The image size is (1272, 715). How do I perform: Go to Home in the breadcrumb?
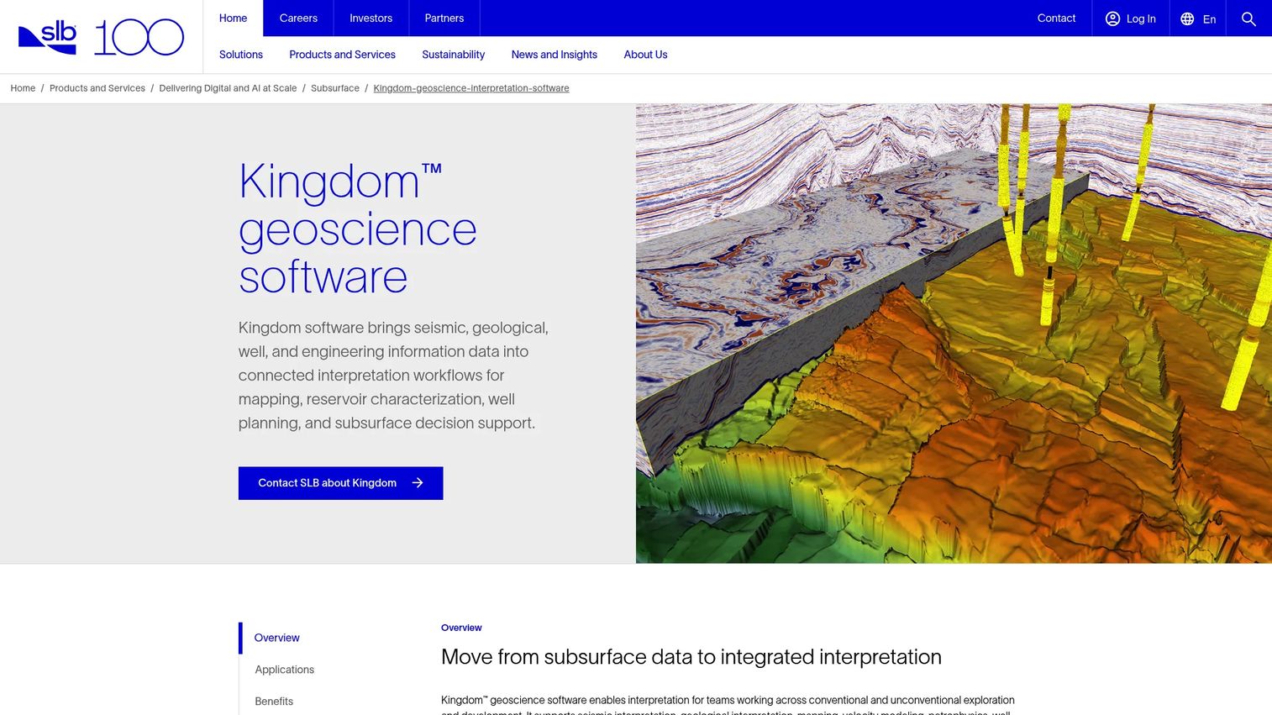point(23,88)
